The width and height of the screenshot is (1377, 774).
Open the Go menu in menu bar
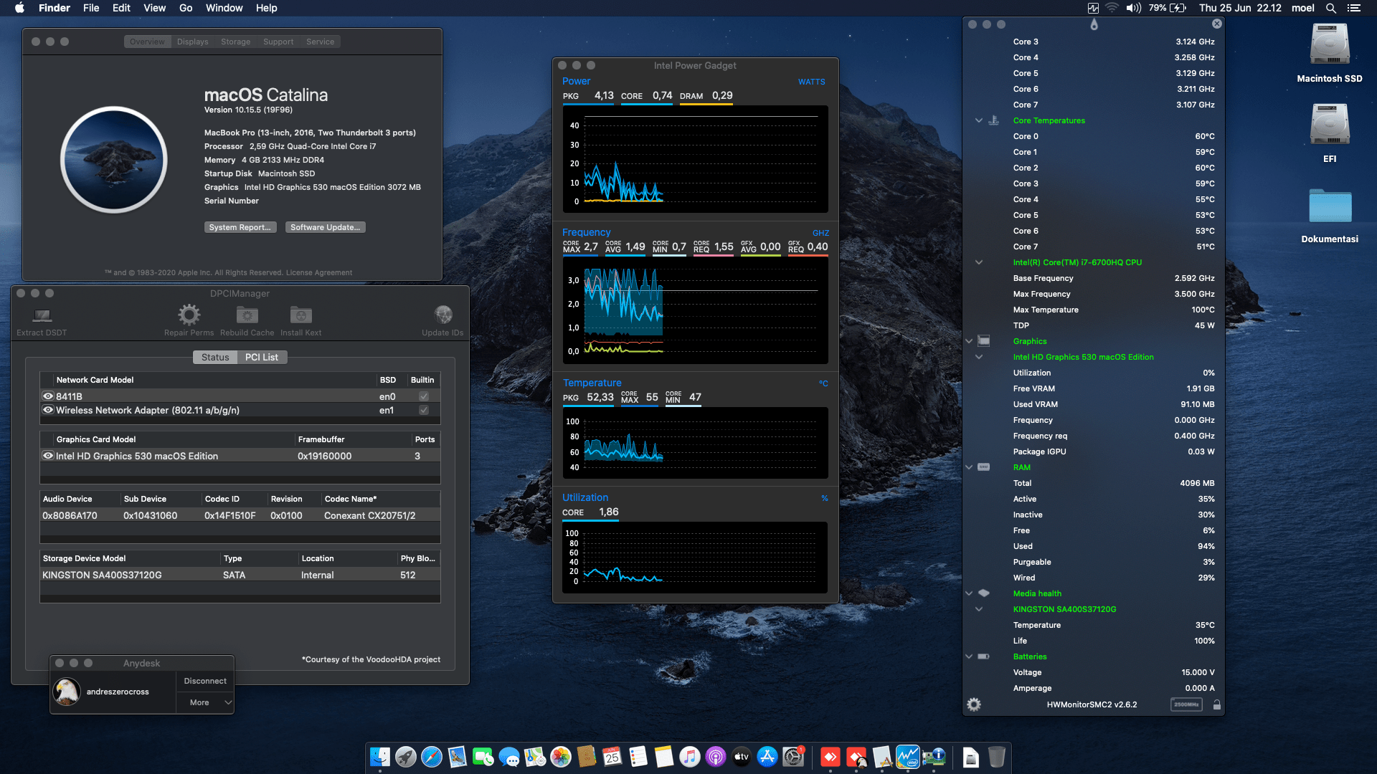[186, 8]
